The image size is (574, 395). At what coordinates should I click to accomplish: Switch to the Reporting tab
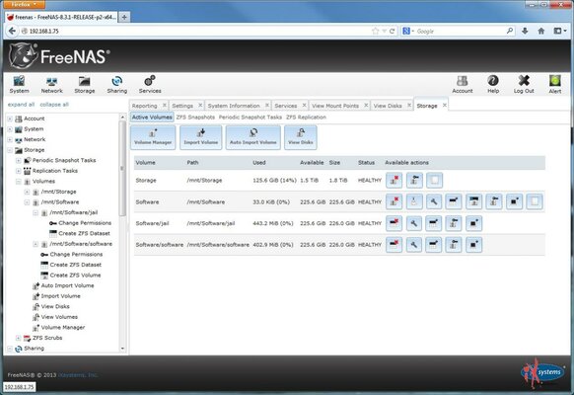144,106
